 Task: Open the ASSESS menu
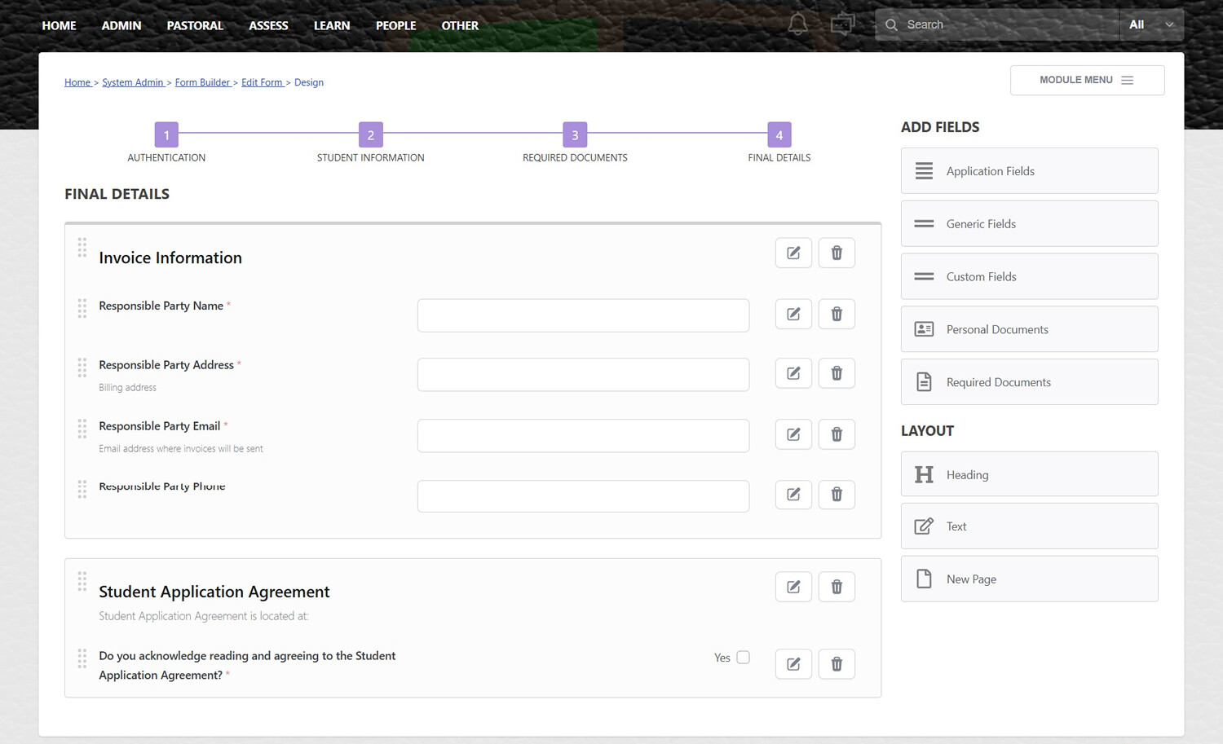tap(268, 25)
